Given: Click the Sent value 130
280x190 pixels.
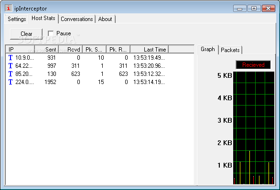Looking at the screenshot, I should click(52, 74).
